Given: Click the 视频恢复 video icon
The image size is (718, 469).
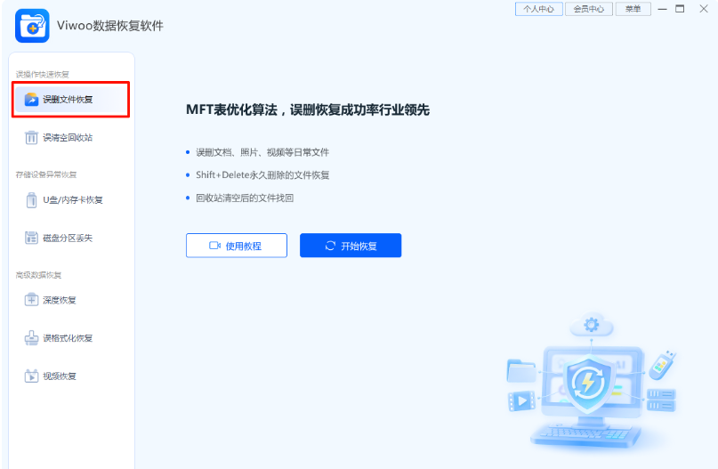Looking at the screenshot, I should pyautogui.click(x=31, y=376).
